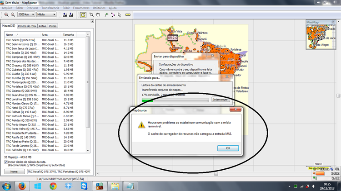
Task: Open the 1000 km zoom scale dropdown
Action: click(26, 14)
